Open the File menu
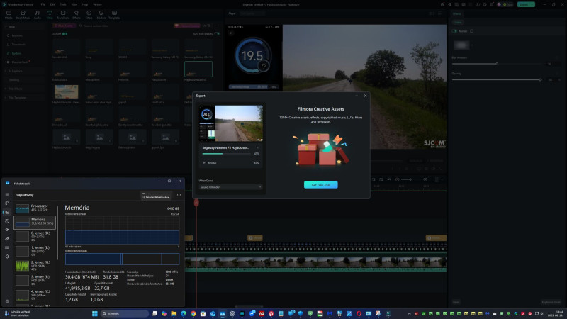This screenshot has height=319, width=567. (43, 4)
